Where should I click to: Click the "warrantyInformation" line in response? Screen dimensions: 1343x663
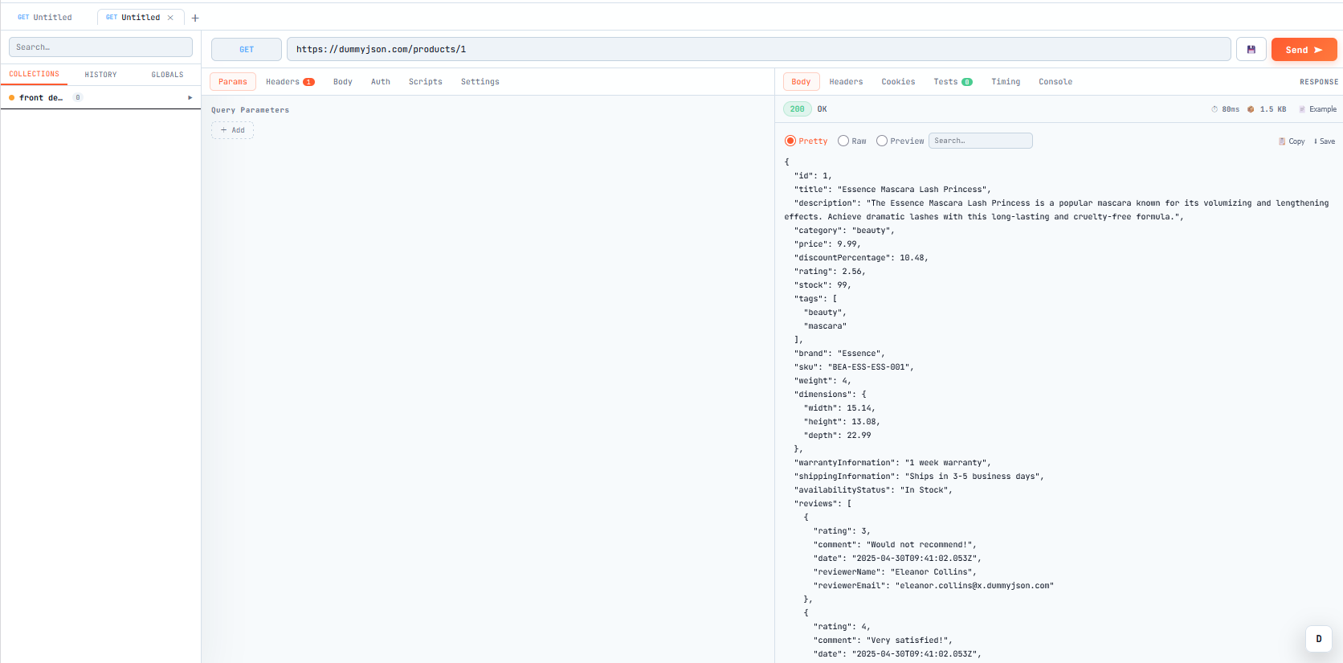coord(892,463)
